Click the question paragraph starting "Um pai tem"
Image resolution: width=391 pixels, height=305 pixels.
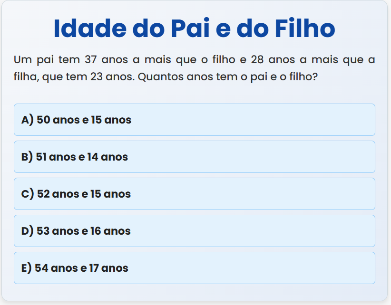pyautogui.click(x=194, y=68)
